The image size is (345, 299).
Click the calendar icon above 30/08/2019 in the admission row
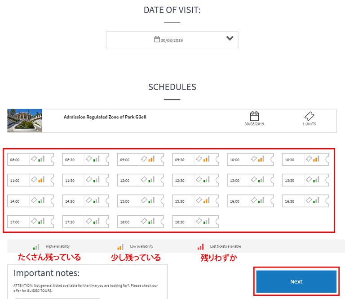254,116
